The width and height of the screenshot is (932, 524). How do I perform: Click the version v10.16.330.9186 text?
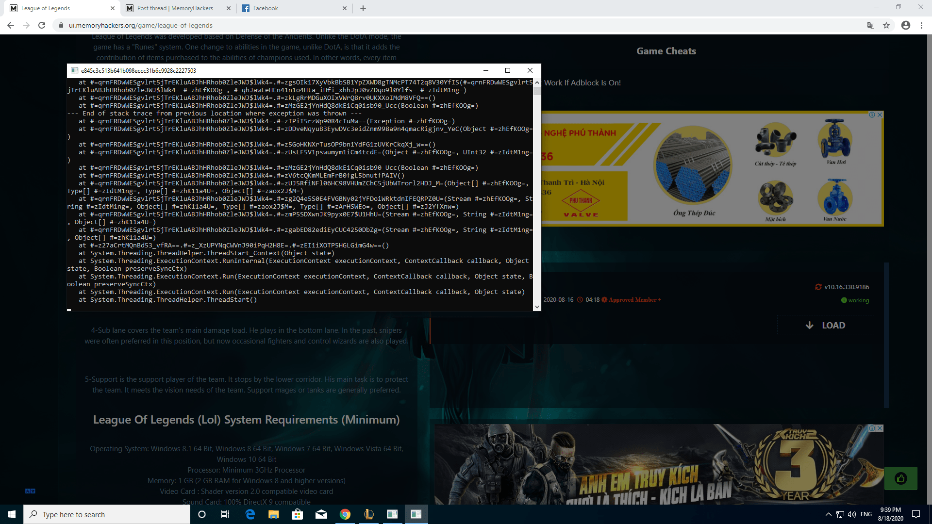[x=847, y=287]
